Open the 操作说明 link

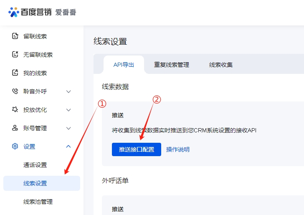pos(177,149)
